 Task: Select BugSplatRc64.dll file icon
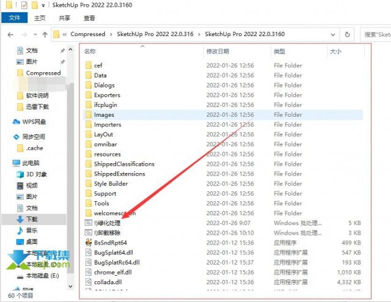pyautogui.click(x=89, y=262)
